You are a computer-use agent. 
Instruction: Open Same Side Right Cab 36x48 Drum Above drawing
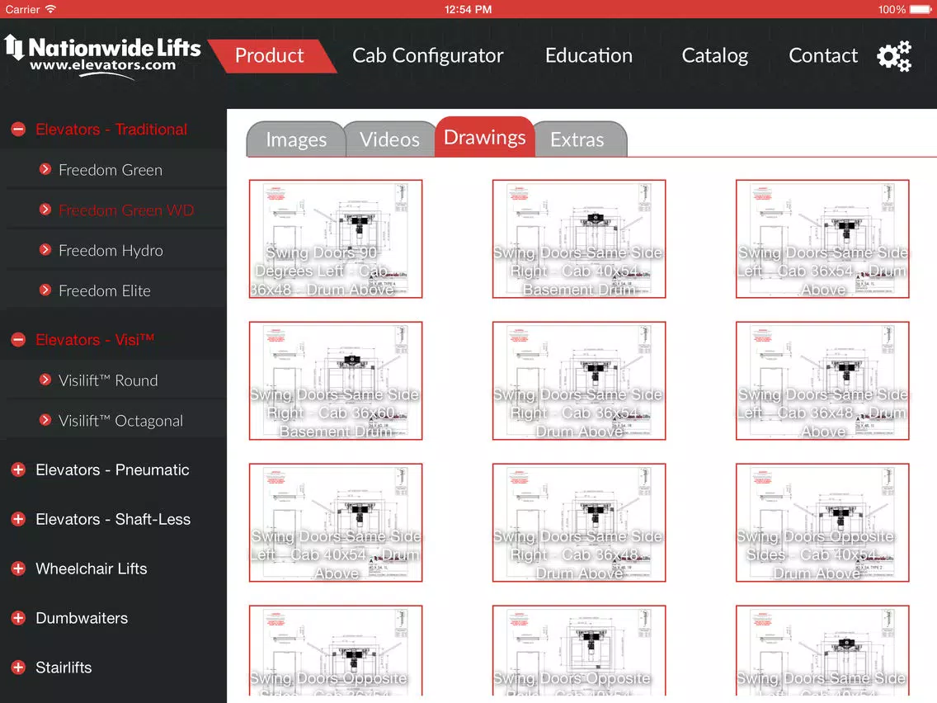click(x=579, y=522)
